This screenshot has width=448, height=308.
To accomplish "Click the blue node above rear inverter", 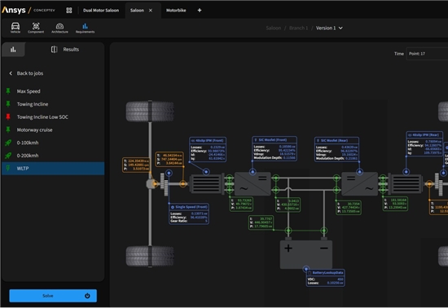I will pos(360,172).
